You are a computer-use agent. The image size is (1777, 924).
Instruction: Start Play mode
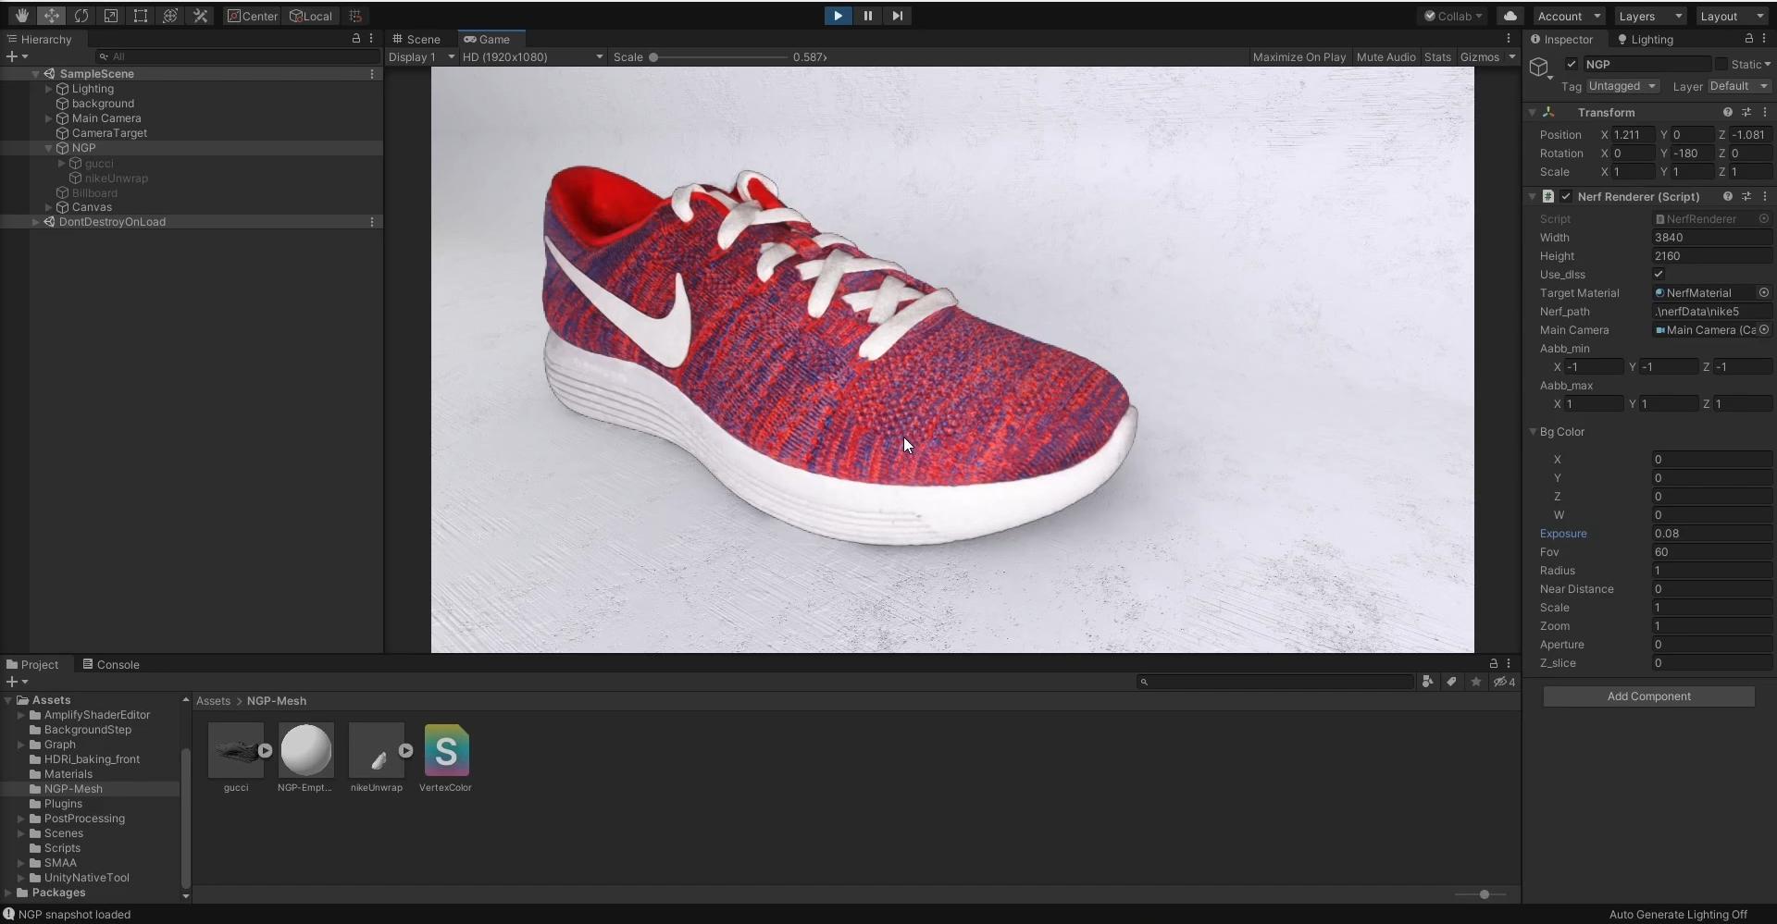(x=838, y=16)
